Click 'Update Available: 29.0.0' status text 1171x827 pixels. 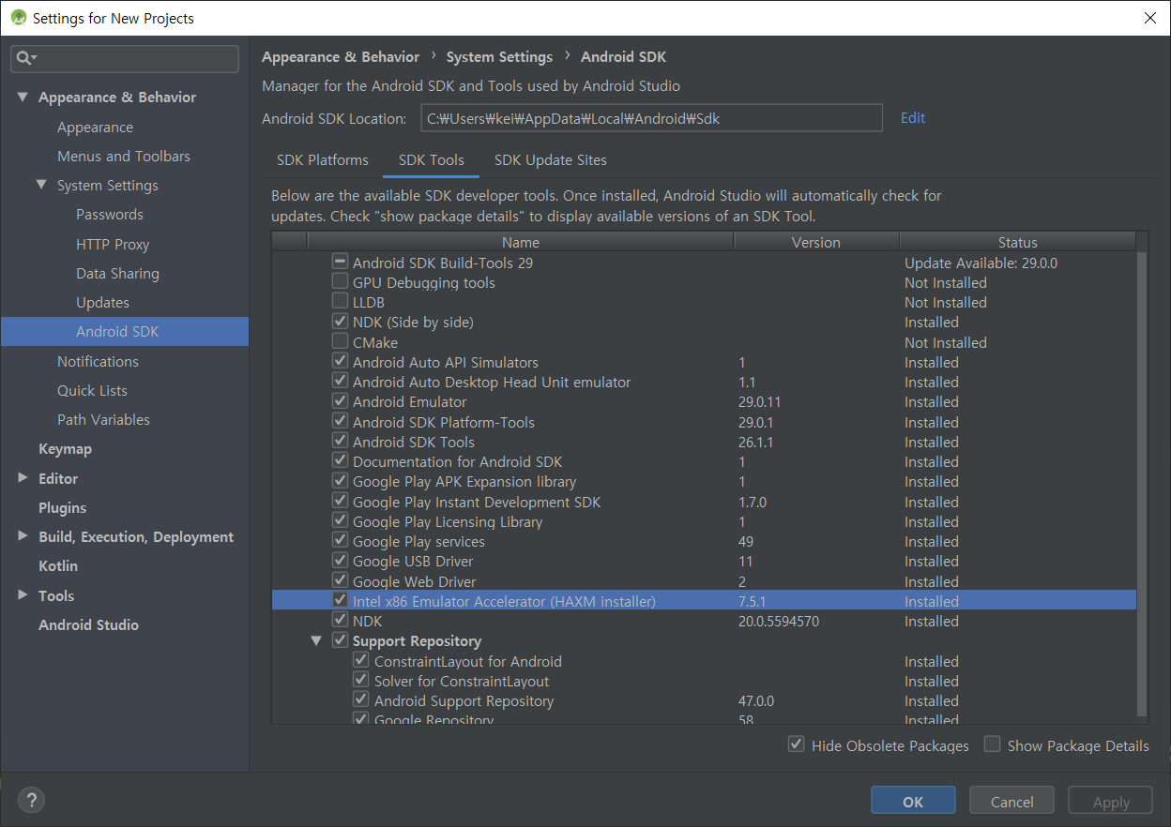pyautogui.click(x=981, y=263)
